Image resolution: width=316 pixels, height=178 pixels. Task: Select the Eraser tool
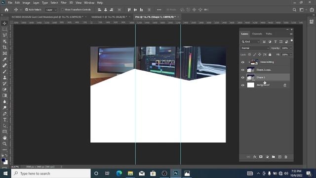(4, 89)
